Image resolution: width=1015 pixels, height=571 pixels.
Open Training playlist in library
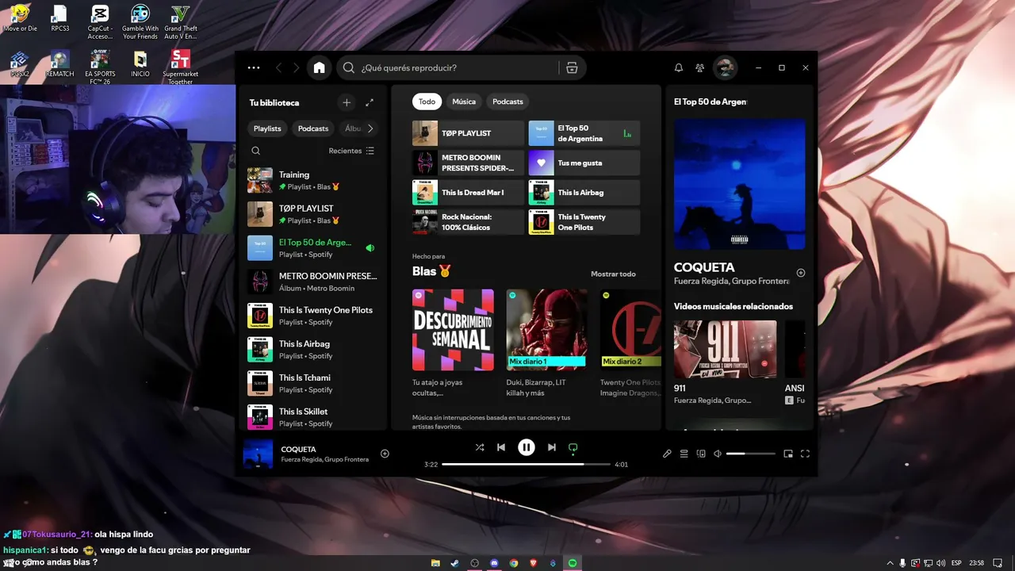tap(313, 180)
